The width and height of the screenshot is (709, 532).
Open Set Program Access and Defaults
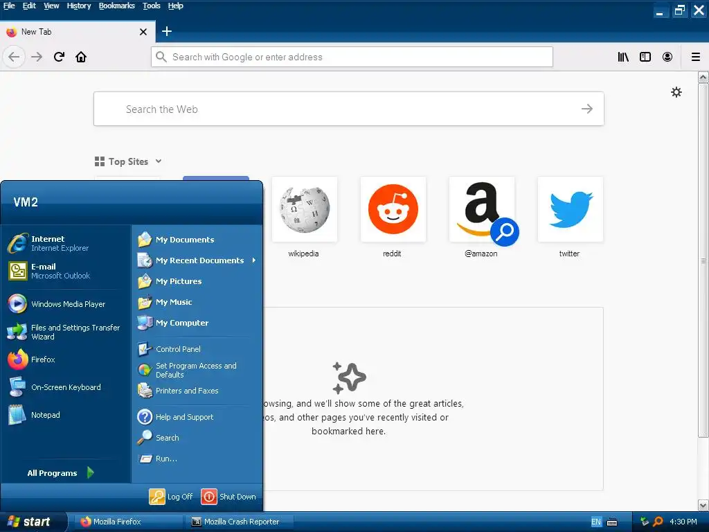tap(197, 370)
